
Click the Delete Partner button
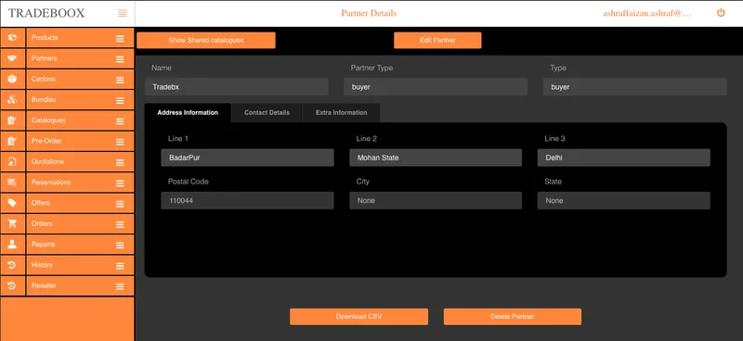point(513,317)
